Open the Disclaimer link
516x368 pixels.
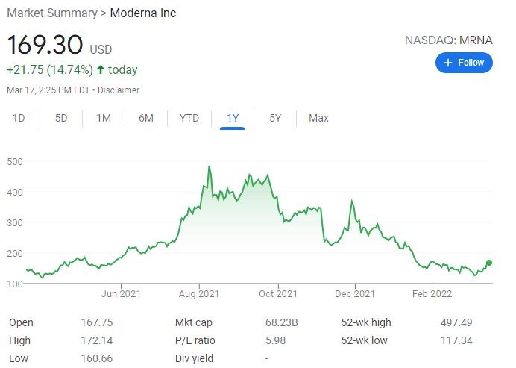(x=118, y=90)
